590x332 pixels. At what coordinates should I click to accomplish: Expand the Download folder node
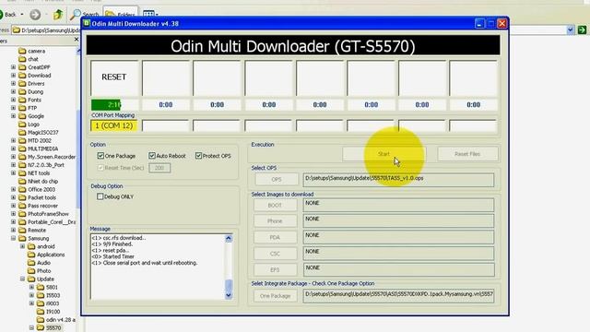click(14, 76)
